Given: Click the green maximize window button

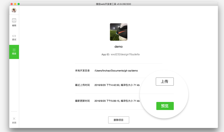Looking at the screenshot, I should click(19, 4).
